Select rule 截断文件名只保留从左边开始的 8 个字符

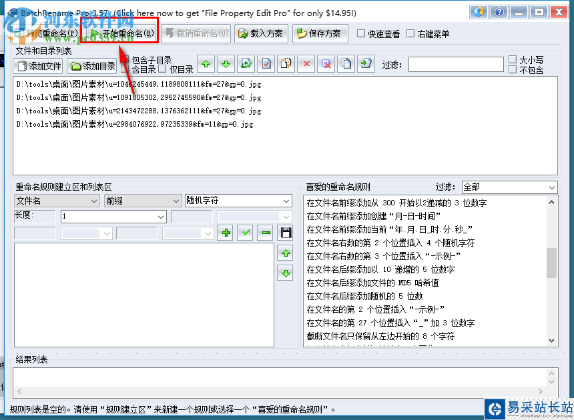point(380,336)
